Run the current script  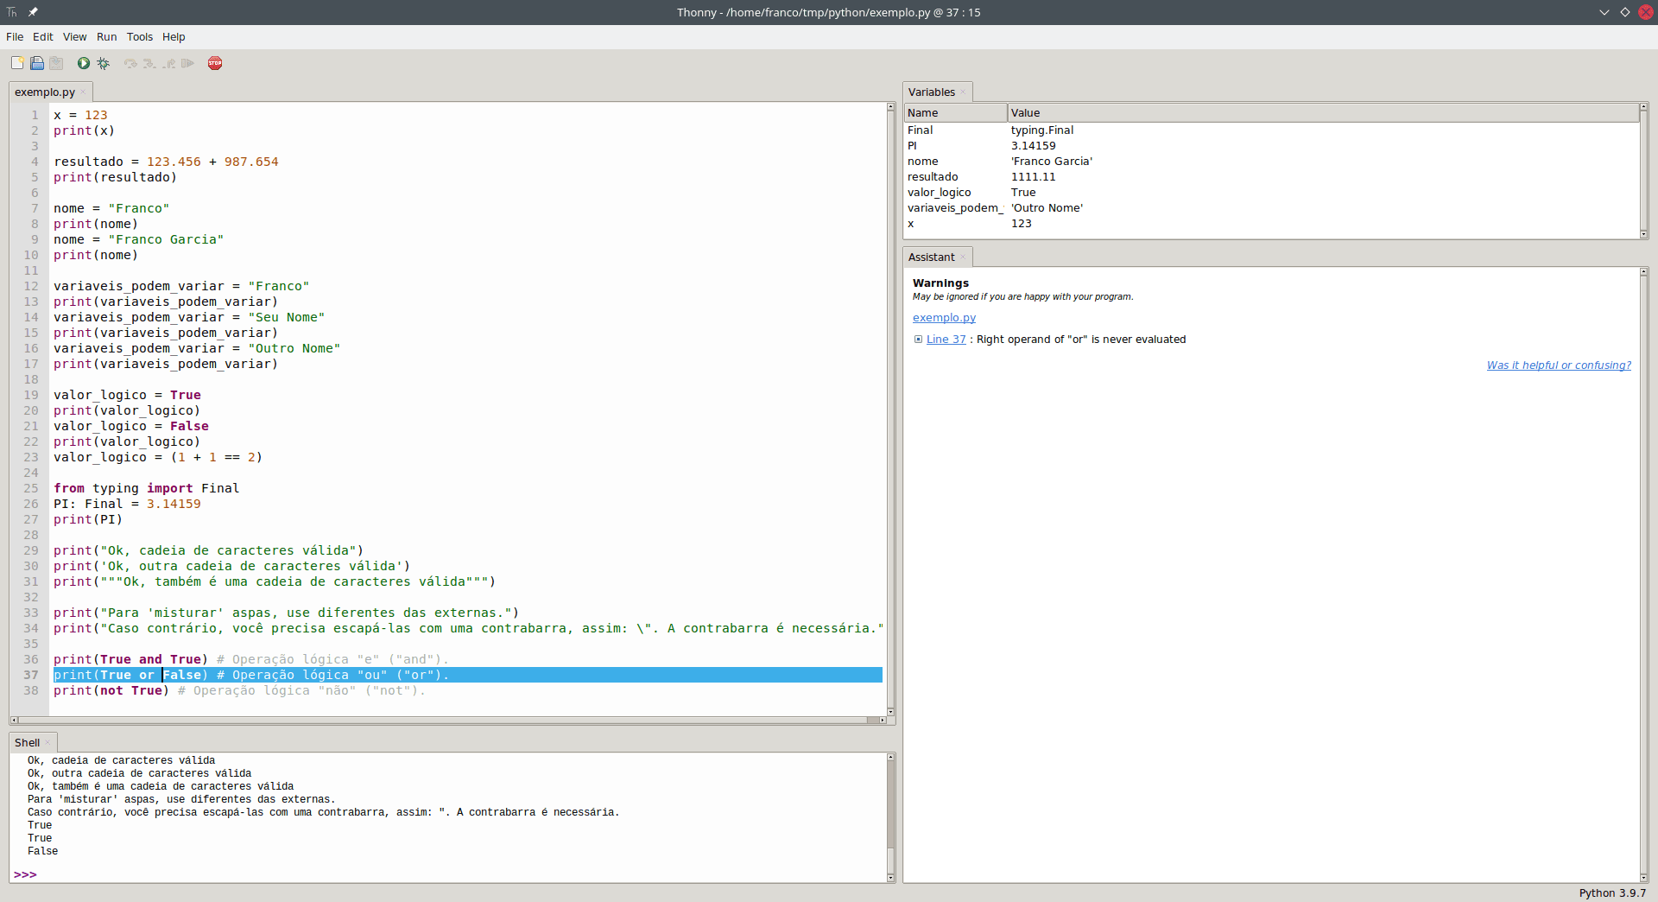click(x=83, y=62)
